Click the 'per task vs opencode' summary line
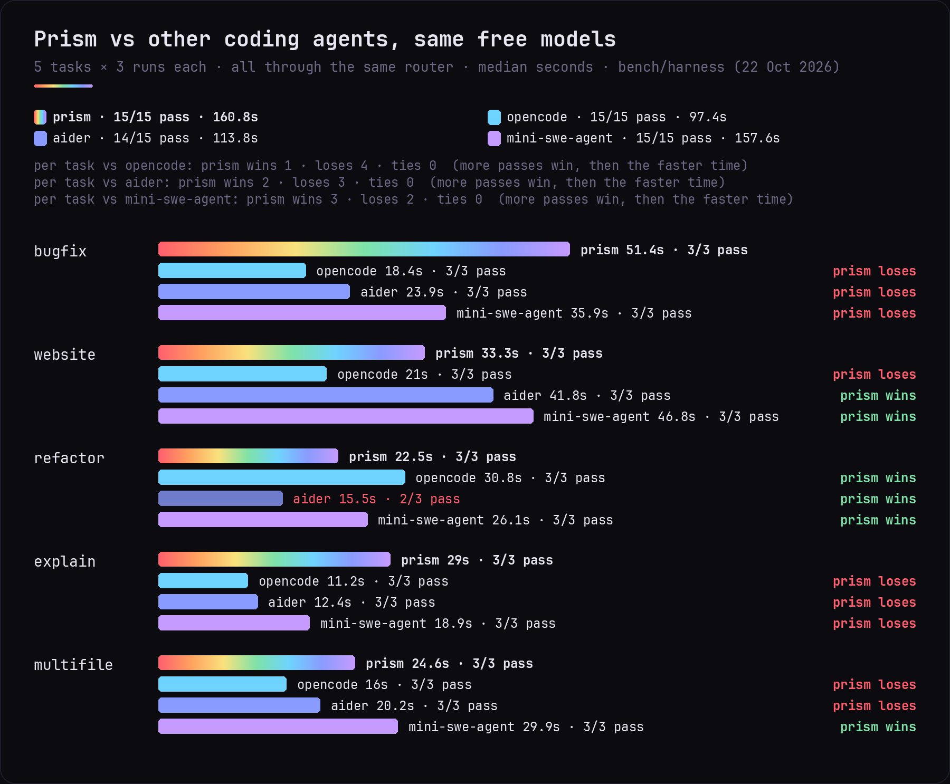950x784 pixels. pyautogui.click(x=391, y=166)
